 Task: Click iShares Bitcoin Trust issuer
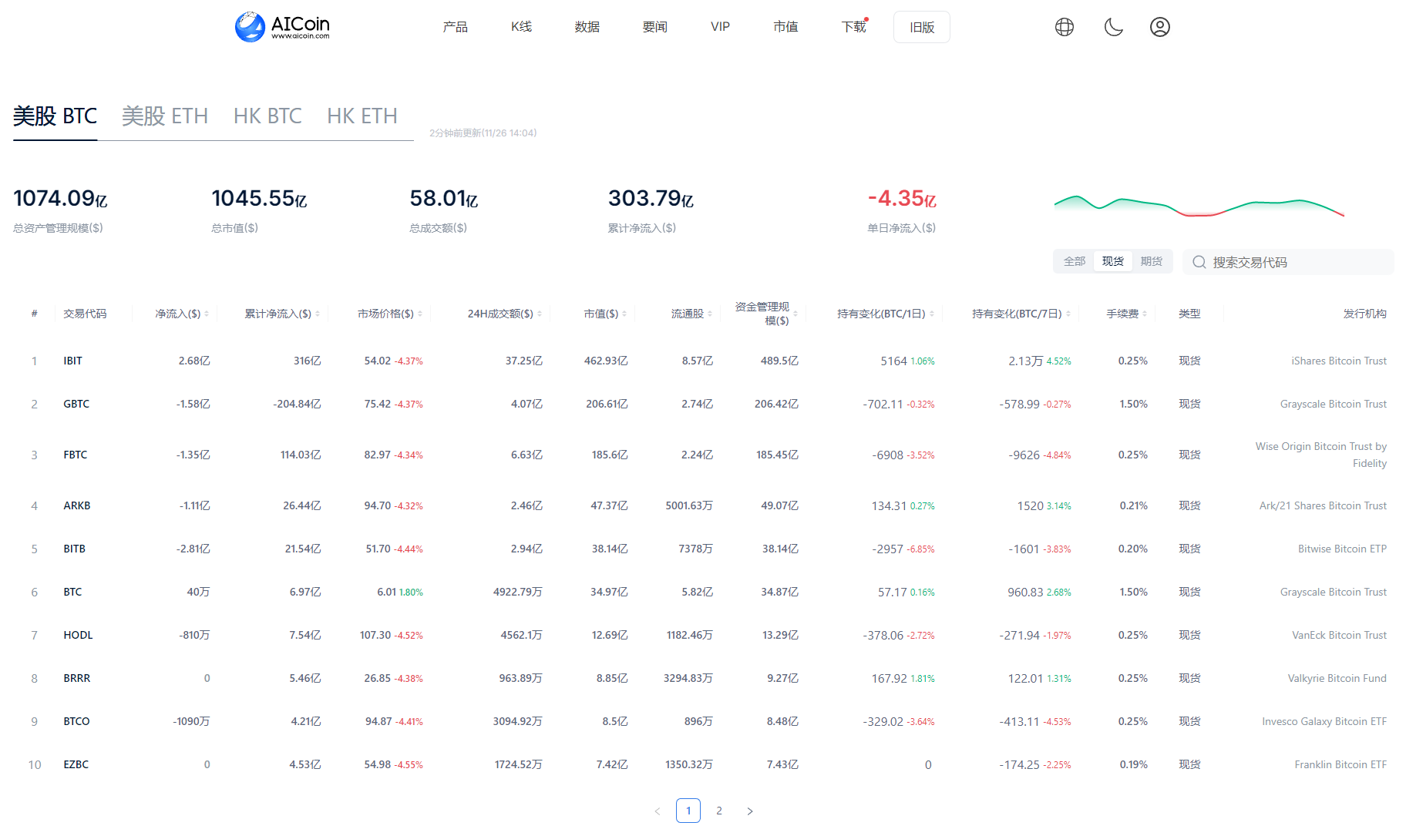(1339, 361)
